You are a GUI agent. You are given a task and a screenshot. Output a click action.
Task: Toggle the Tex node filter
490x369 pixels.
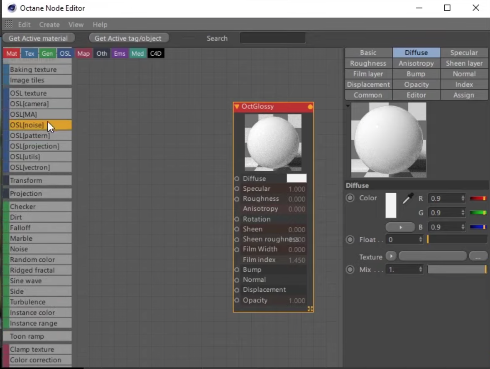tap(29, 54)
